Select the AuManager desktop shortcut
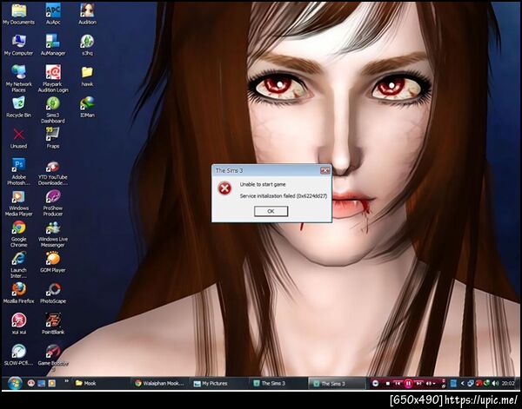 click(53, 45)
